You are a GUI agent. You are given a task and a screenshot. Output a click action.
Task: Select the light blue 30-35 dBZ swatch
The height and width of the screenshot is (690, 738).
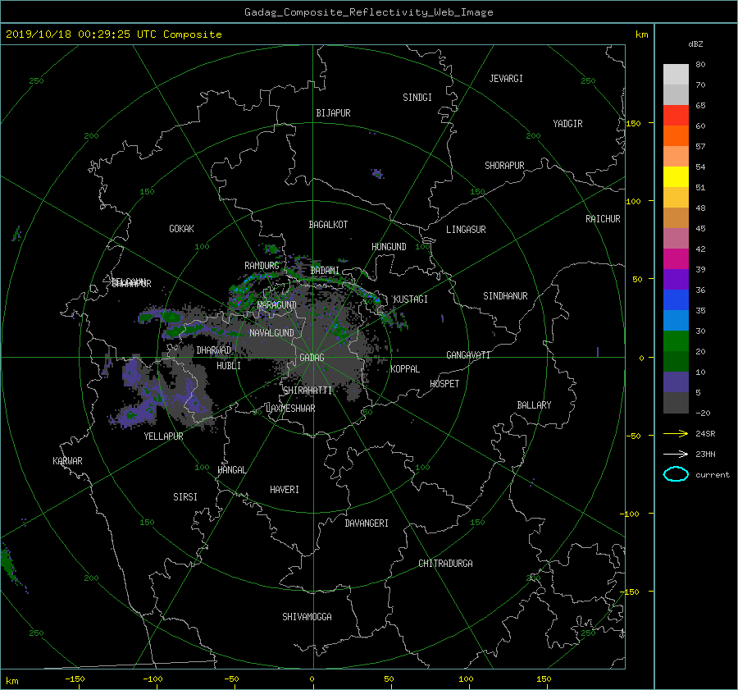pos(676,321)
